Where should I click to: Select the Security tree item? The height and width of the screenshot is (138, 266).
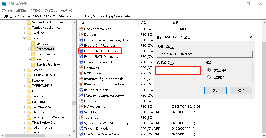(x=42, y=59)
